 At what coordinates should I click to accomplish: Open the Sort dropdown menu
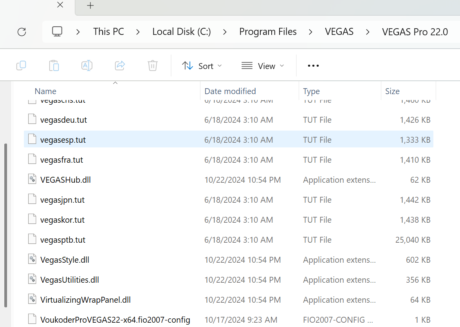[x=202, y=66]
